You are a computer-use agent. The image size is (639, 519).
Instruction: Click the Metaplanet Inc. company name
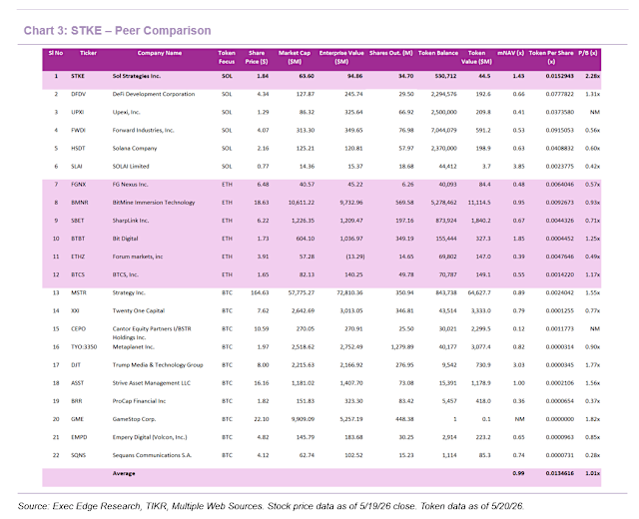coord(133,347)
